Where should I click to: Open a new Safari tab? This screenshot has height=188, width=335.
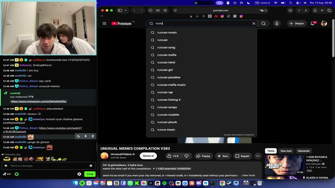pyautogui.click(x=322, y=10)
